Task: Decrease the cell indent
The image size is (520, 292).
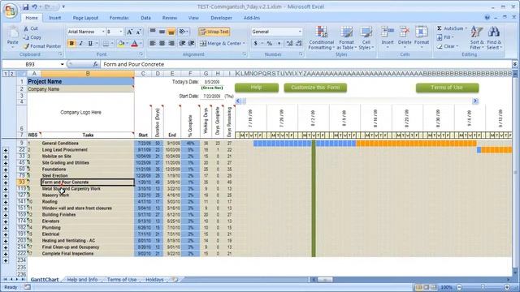Action: coord(182,43)
